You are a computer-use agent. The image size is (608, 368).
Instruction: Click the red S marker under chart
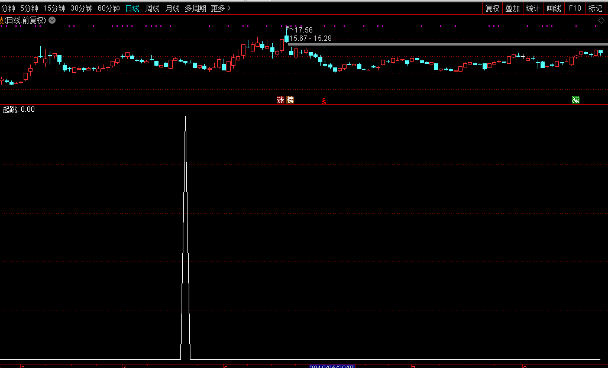[324, 101]
